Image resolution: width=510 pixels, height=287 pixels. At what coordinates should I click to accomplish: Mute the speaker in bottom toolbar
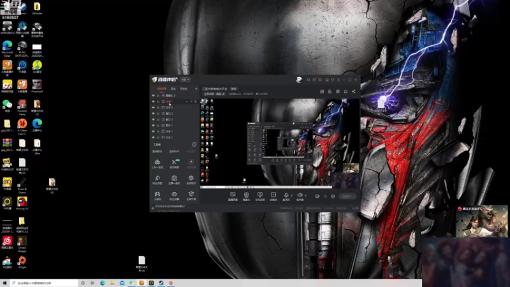(300, 196)
